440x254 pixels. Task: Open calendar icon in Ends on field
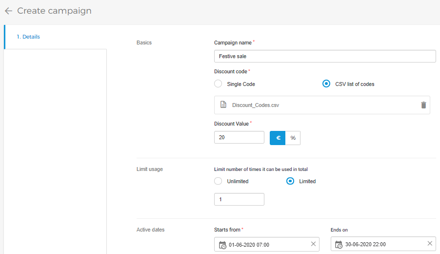(339, 245)
